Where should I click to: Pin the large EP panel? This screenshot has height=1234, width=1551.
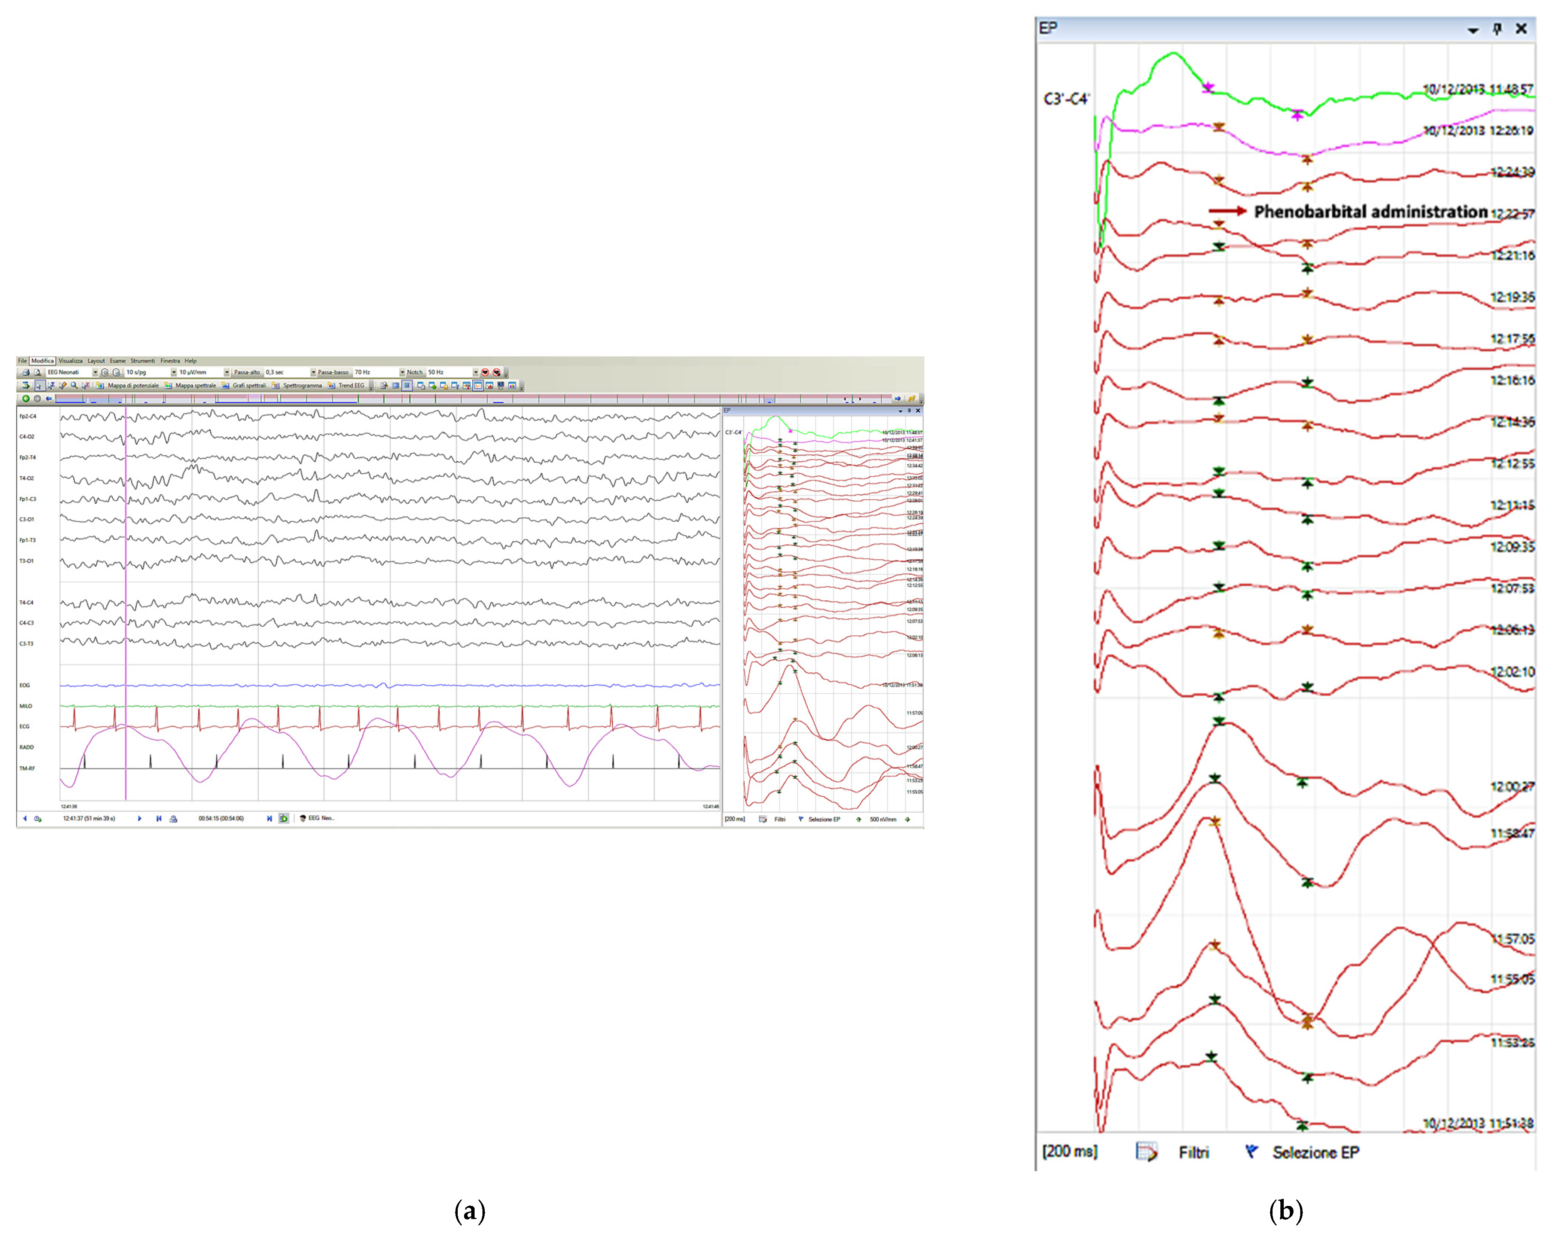(x=1497, y=29)
